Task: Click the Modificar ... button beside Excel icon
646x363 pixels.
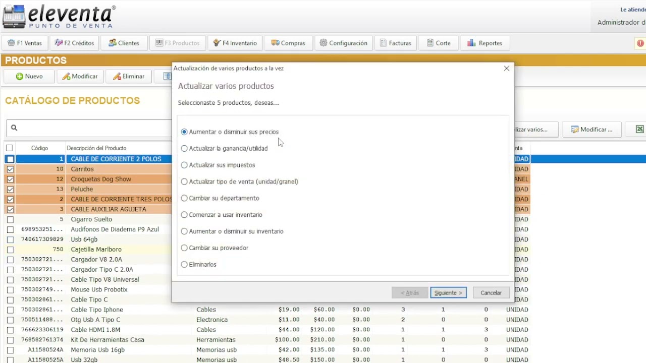Action: 591,130
